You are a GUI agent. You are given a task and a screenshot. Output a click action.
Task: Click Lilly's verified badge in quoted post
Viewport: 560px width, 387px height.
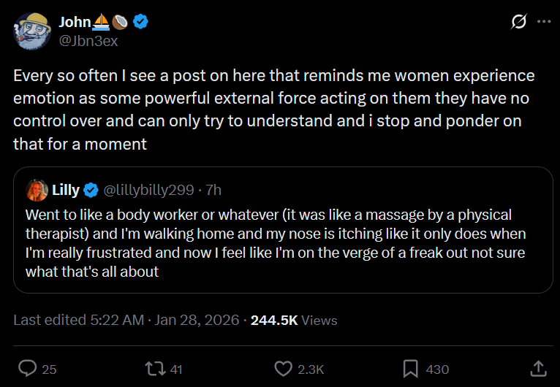click(91, 191)
